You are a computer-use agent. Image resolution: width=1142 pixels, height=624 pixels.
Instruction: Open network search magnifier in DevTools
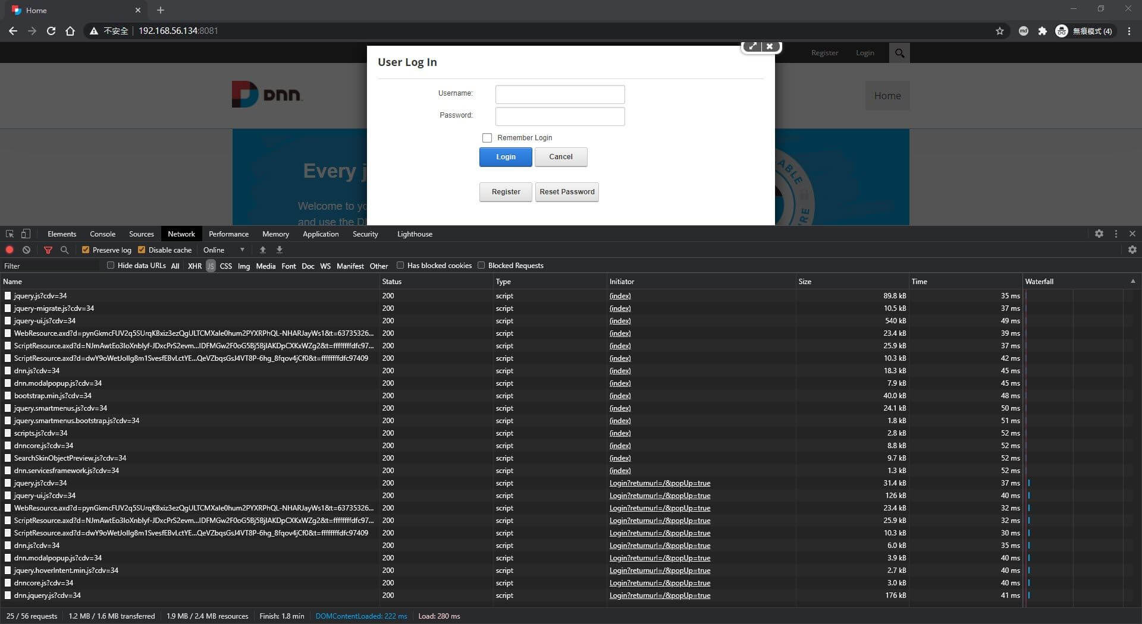[x=65, y=250]
